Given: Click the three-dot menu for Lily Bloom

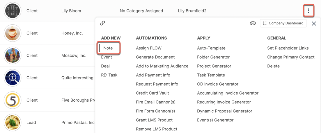Looking at the screenshot, I should point(308,11).
